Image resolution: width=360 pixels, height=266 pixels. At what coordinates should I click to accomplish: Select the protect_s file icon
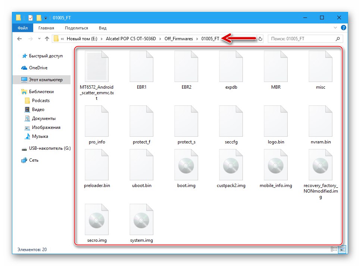coord(186,121)
